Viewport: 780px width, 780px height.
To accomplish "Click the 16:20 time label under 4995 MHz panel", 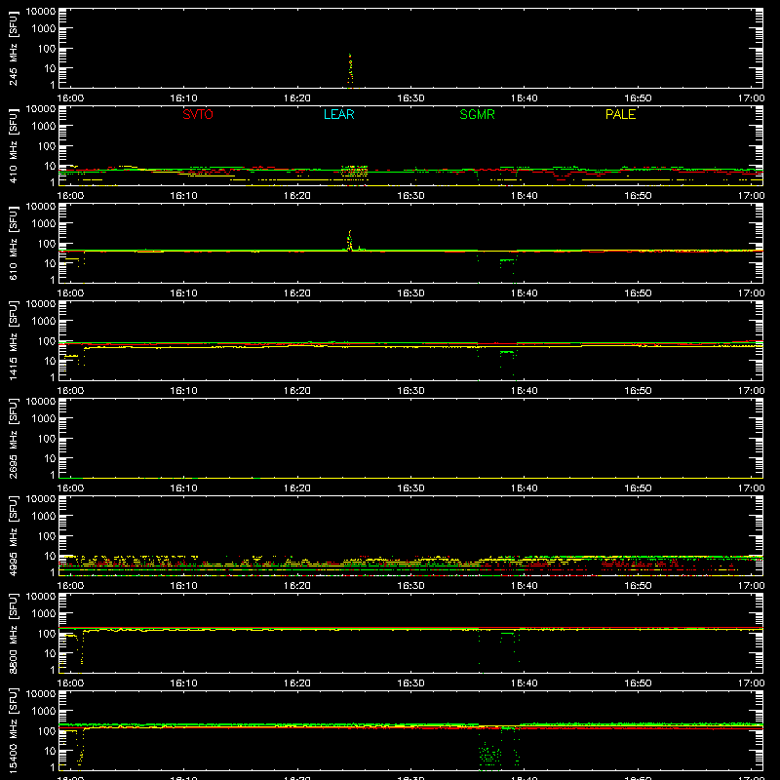I will (297, 586).
